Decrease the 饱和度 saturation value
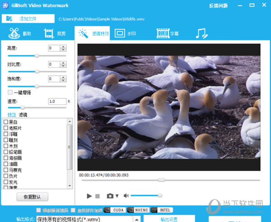The height and width of the screenshot is (222, 271). point(63,81)
